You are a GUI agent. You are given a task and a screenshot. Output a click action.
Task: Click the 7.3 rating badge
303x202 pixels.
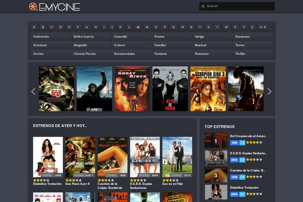click(x=242, y=142)
